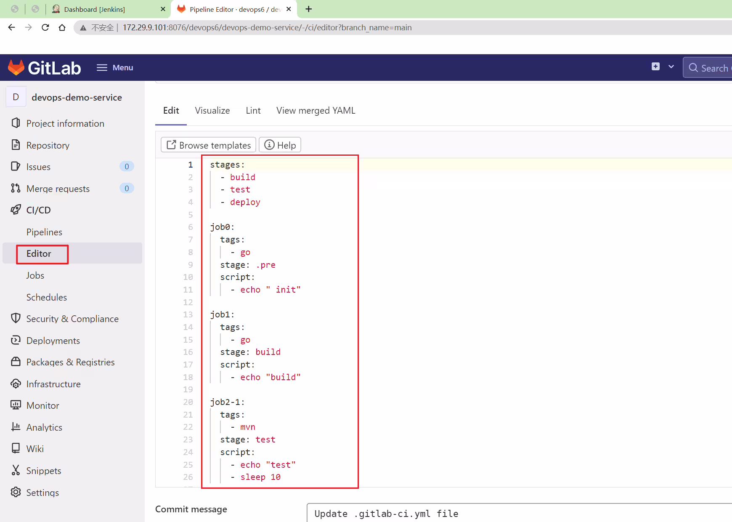Open Pipelines under CI/CD

pyautogui.click(x=44, y=232)
